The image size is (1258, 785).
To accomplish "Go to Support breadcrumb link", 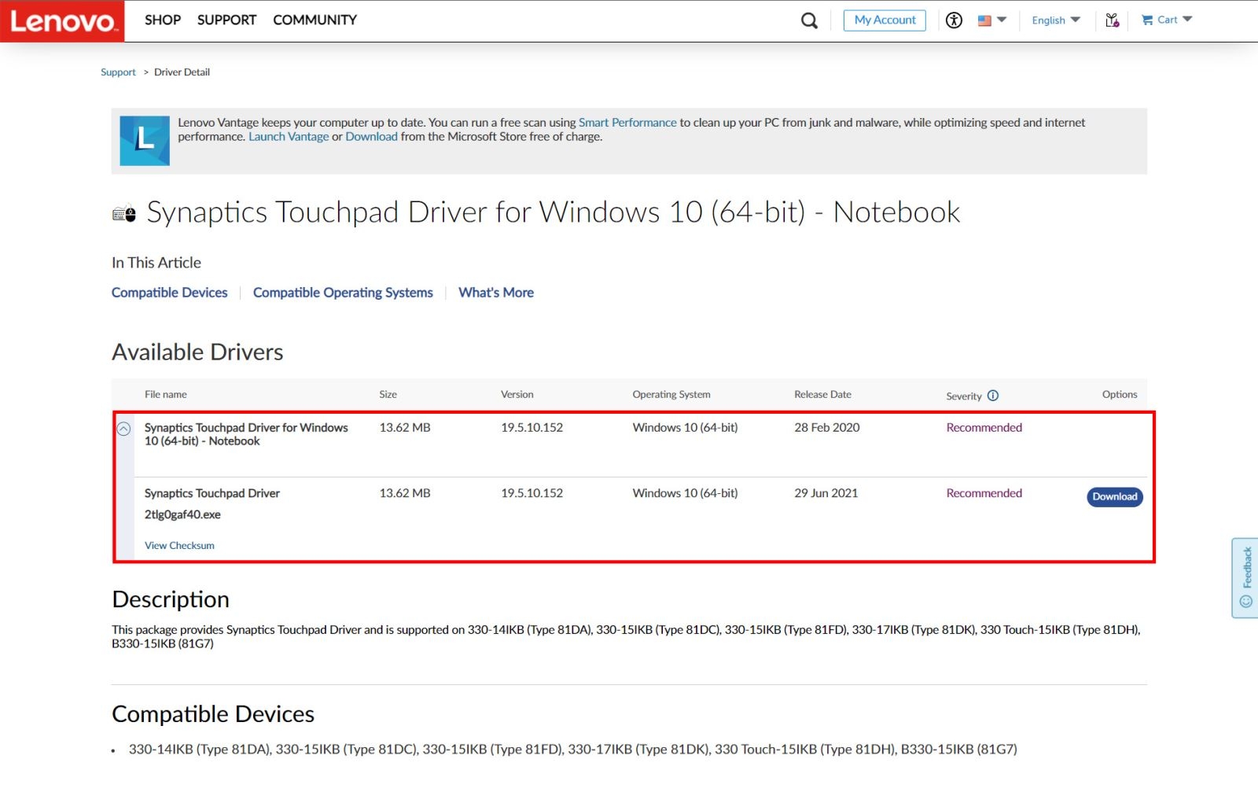I will pos(118,72).
